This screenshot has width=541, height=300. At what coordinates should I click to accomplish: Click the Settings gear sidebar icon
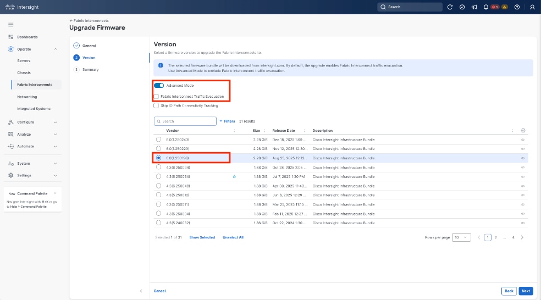coord(10,175)
